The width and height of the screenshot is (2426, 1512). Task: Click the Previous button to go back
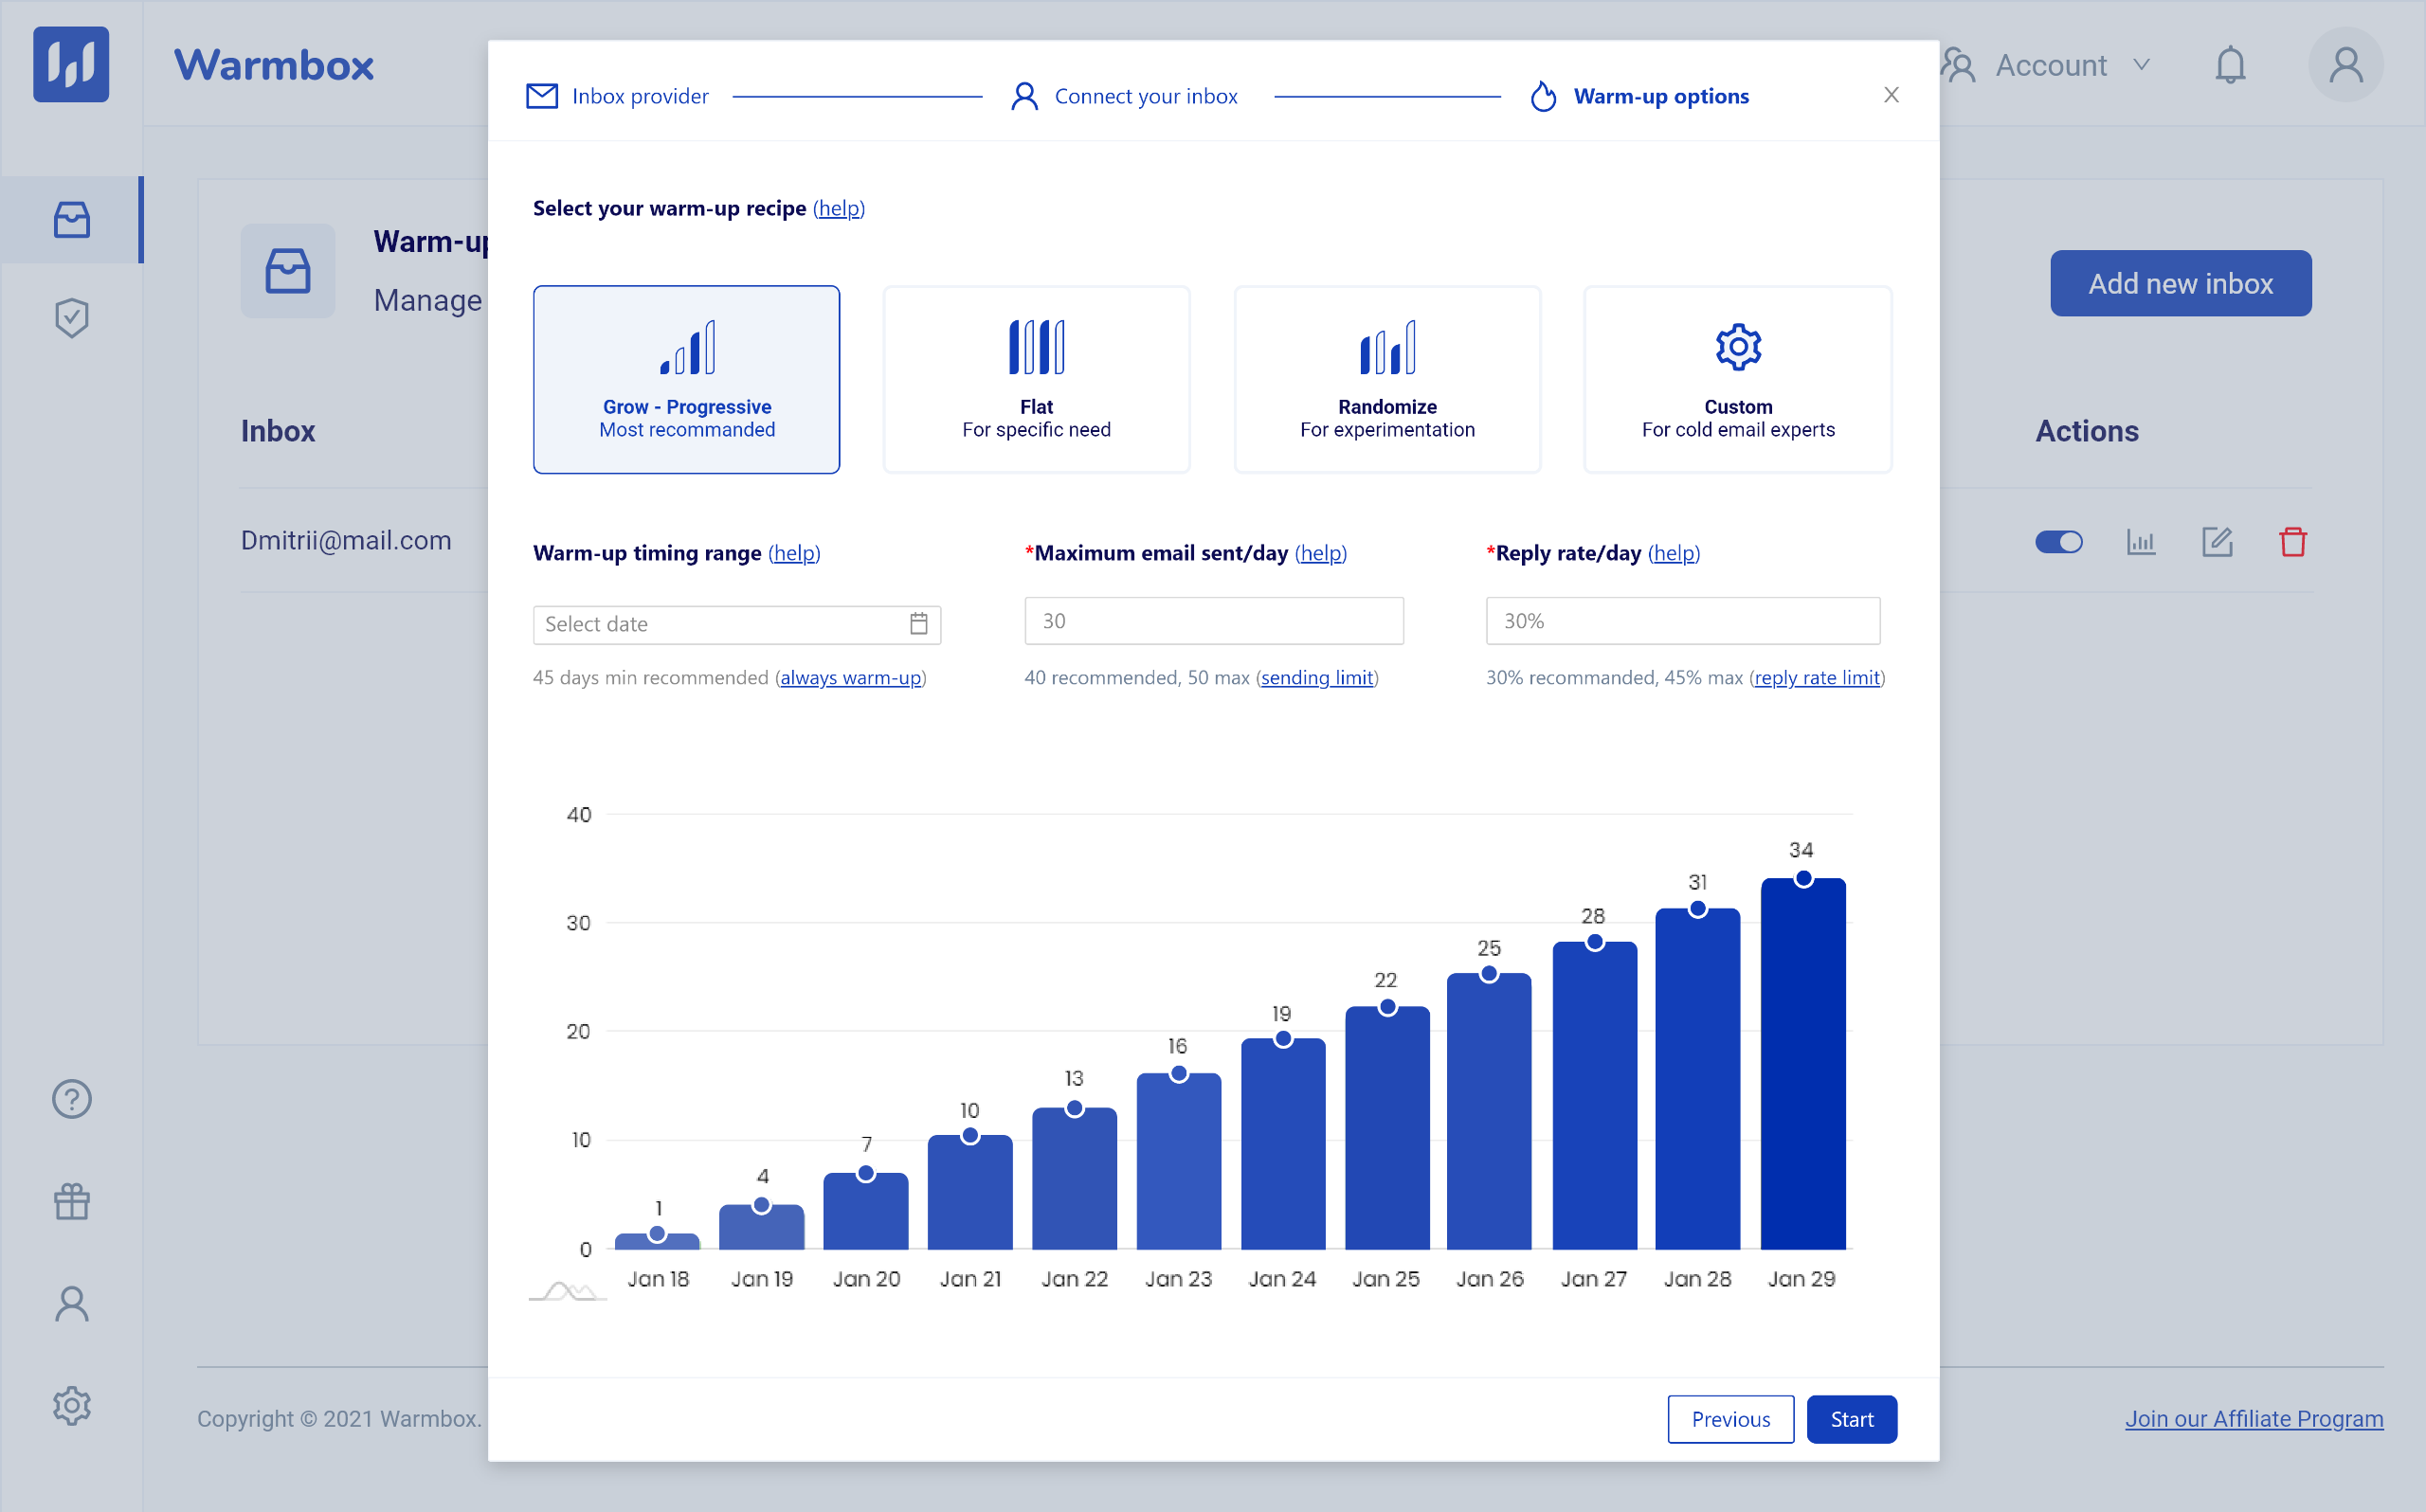pos(1731,1420)
